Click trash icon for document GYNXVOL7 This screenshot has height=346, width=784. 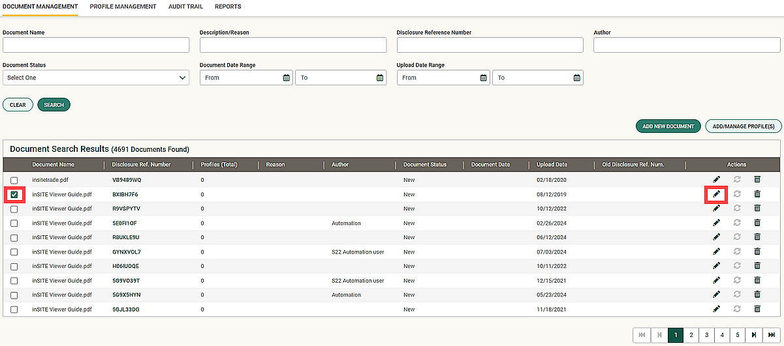pyautogui.click(x=757, y=252)
